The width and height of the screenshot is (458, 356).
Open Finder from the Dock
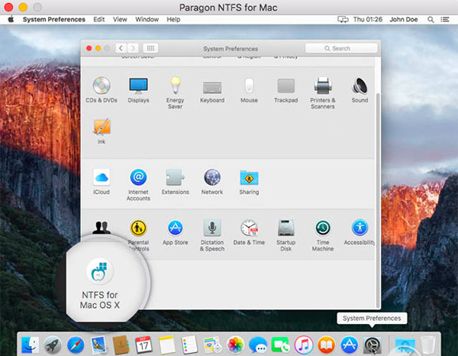pyautogui.click(x=30, y=345)
